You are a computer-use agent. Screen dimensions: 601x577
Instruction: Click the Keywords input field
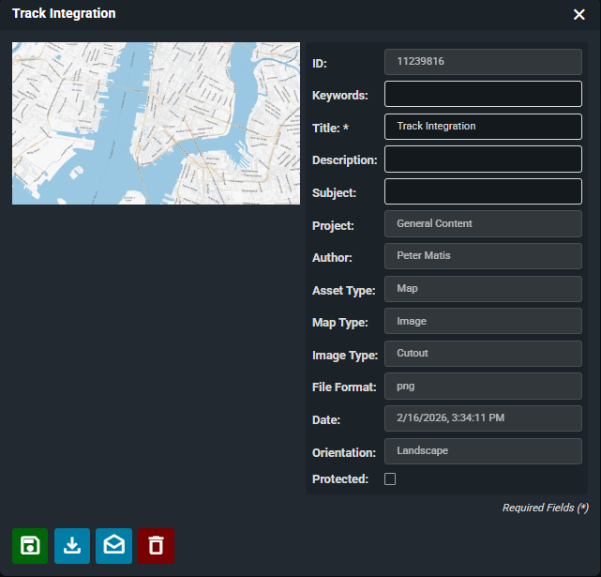point(483,94)
